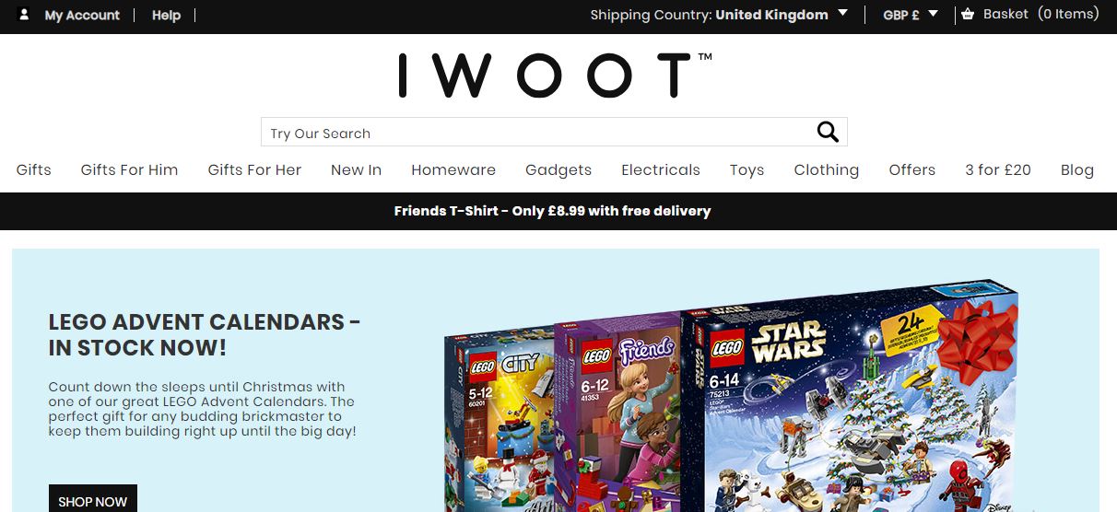The height and width of the screenshot is (512, 1117).
Task: Open the 3 for £20 offers
Action: (998, 169)
